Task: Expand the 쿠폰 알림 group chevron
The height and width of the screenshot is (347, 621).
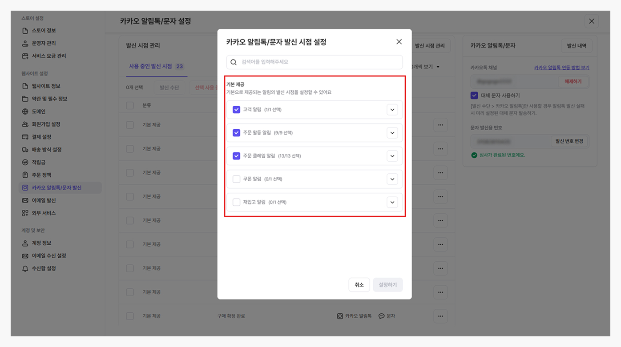Action: (392, 179)
